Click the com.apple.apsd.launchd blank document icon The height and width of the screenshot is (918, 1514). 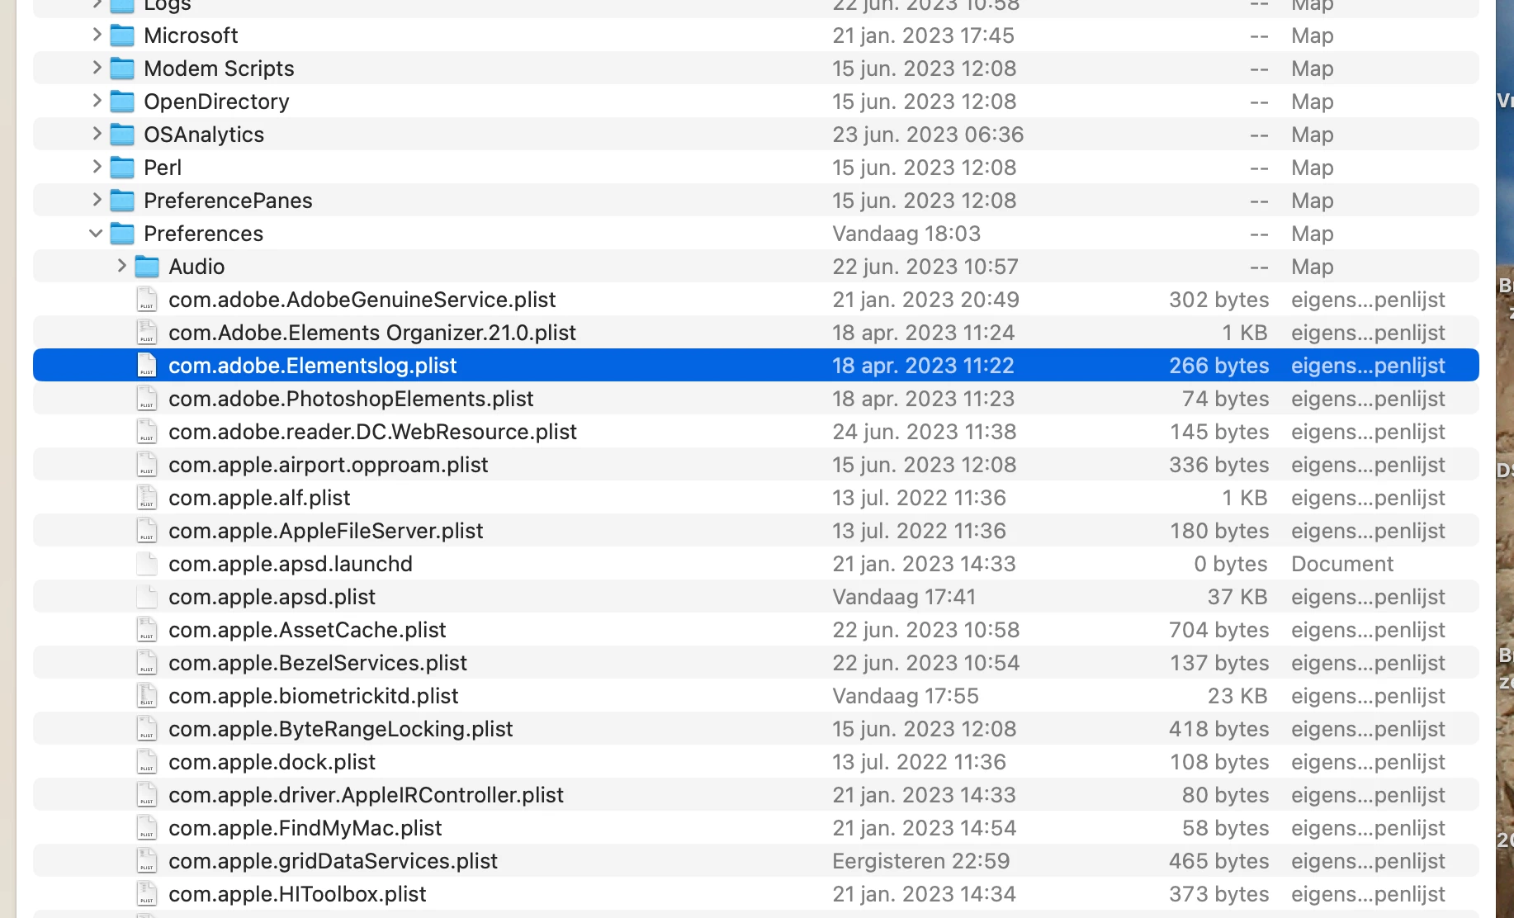(147, 563)
